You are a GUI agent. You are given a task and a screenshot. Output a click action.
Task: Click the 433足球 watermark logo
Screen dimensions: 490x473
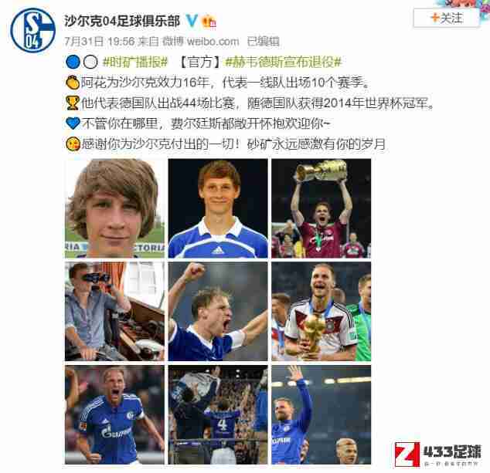437,454
